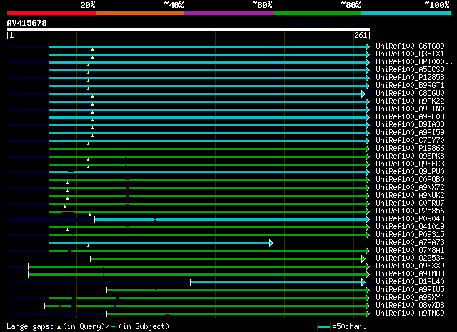
Task: Click the yellow query-gap legend marker
Action: click(x=59, y=327)
